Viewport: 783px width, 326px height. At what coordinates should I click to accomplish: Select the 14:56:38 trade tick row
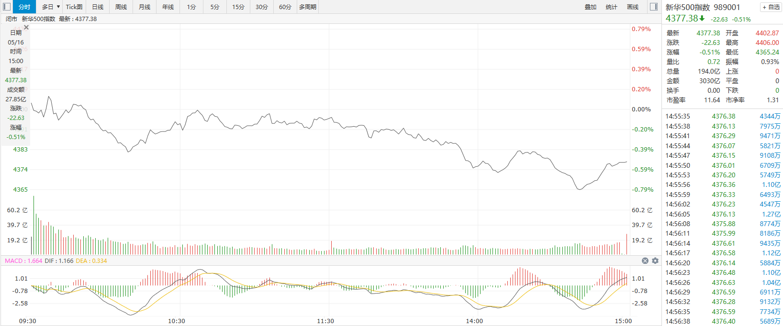[723, 321]
